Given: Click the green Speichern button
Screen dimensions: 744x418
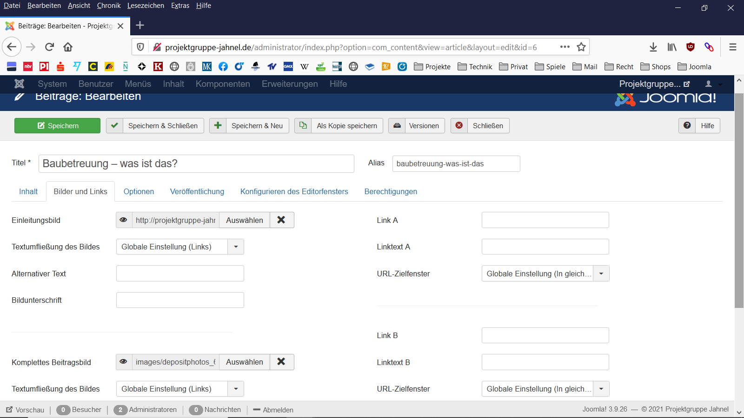Looking at the screenshot, I should click(57, 125).
